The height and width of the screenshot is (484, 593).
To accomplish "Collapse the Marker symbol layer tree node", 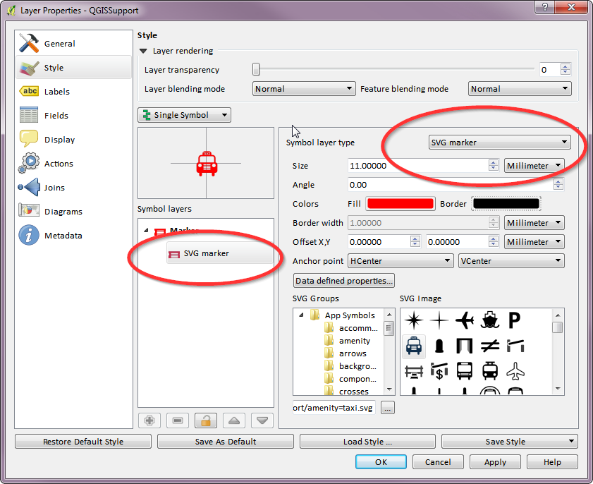I will pos(147,230).
